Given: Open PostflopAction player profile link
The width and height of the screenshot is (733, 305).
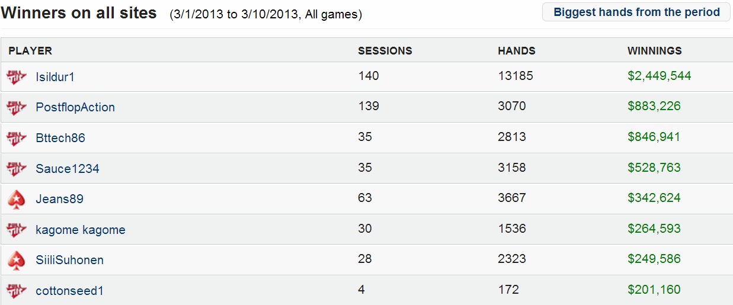Looking at the screenshot, I should [75, 107].
